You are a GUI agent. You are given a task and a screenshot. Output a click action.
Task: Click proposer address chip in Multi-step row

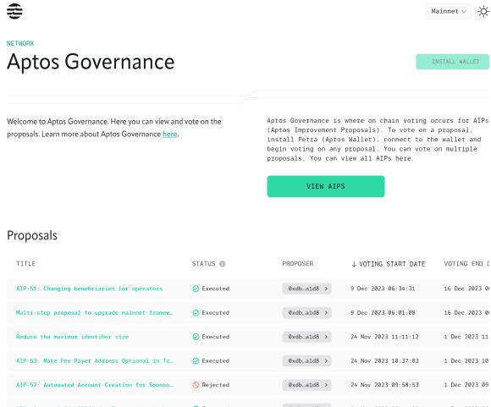(306, 313)
